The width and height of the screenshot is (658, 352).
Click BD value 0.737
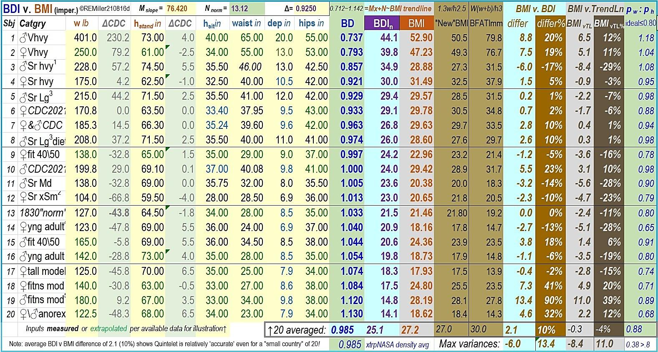coord(351,38)
